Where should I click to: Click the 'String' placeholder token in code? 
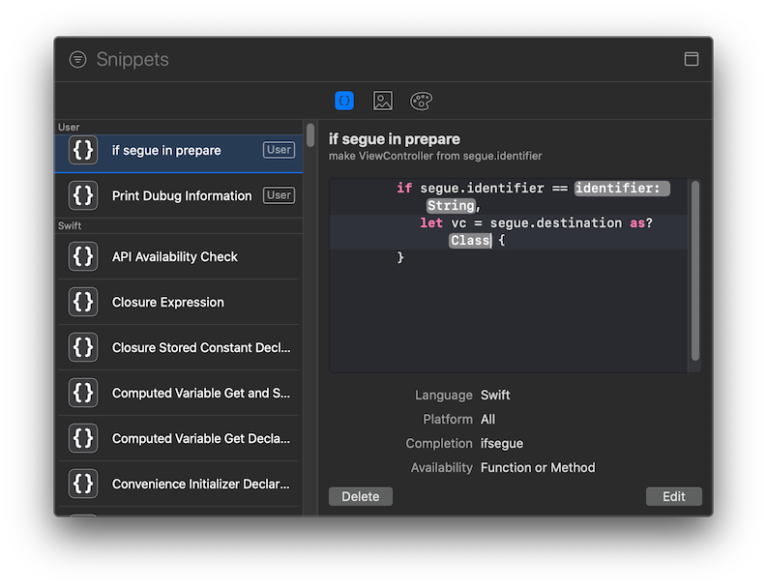pyautogui.click(x=451, y=205)
